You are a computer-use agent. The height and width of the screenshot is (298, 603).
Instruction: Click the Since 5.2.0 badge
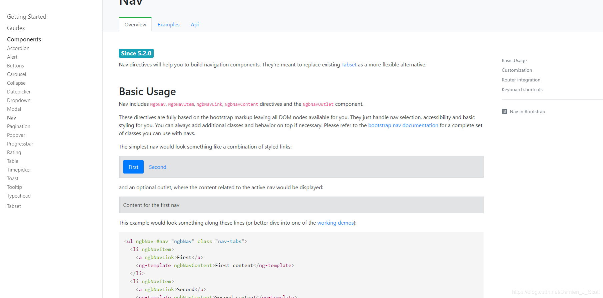(x=136, y=53)
